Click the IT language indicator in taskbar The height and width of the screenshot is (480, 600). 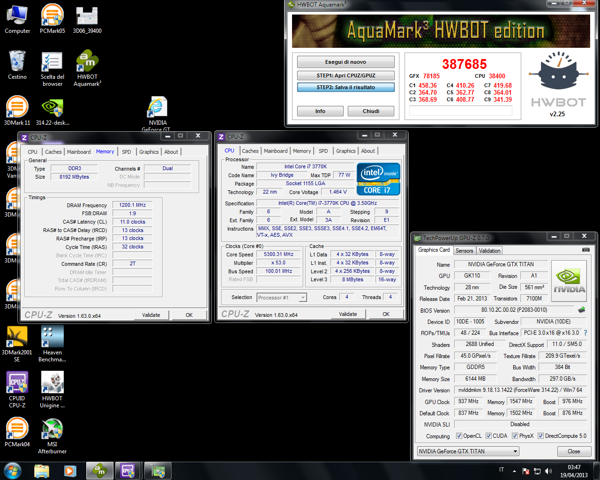tap(502, 470)
